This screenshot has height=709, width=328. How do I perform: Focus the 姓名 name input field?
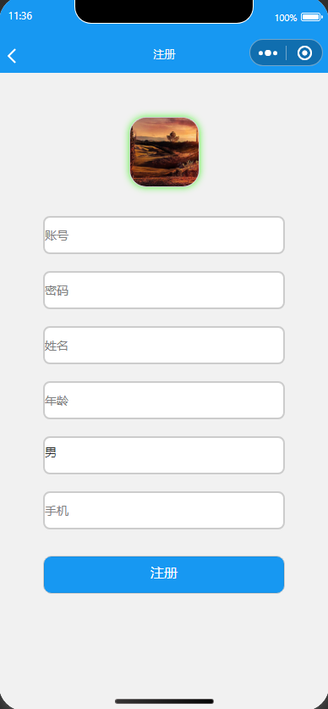pos(164,345)
